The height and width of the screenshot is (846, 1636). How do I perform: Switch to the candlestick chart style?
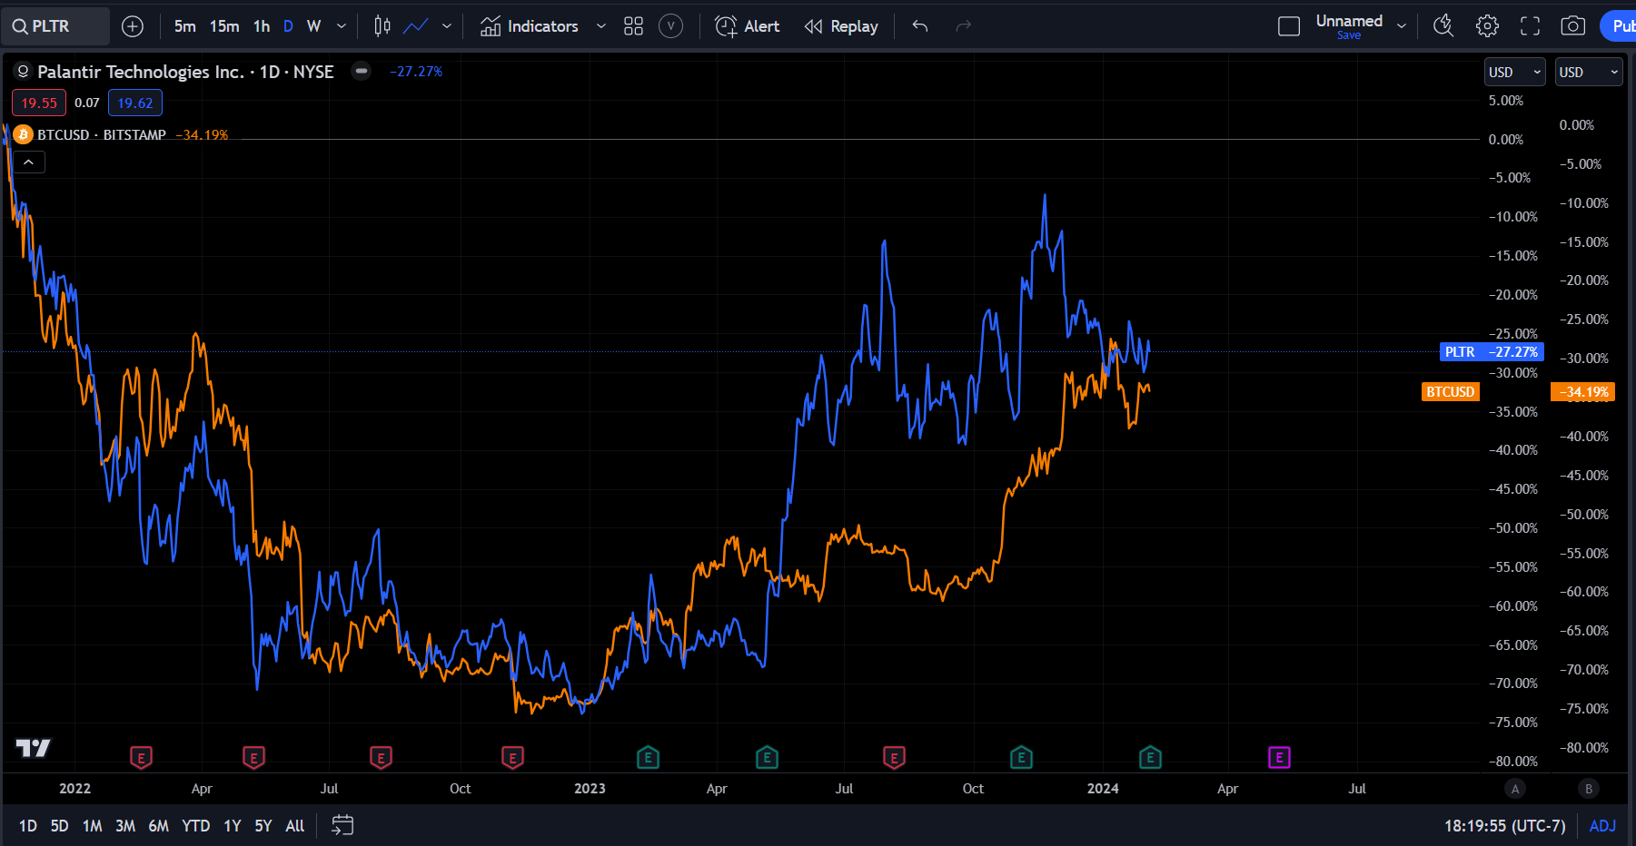tap(382, 26)
